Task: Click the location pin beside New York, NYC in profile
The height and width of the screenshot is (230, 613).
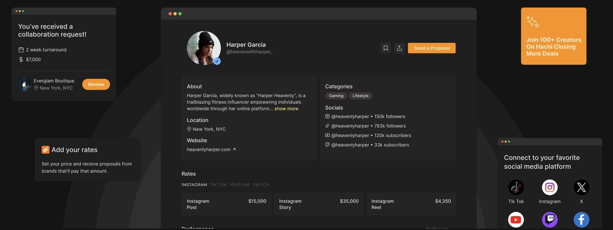Action: (189, 129)
